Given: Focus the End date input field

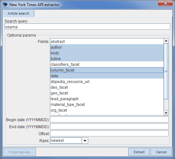Looking at the screenshot, I should tap(109, 127).
